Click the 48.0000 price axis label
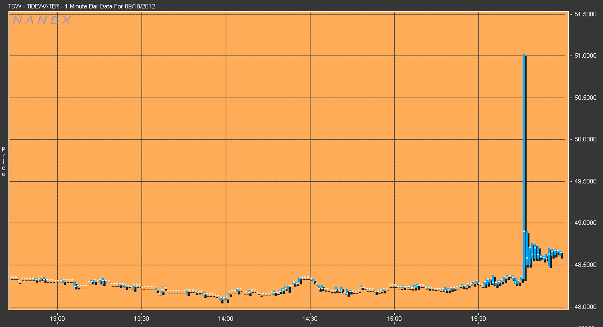The image size is (603, 327). coord(585,307)
